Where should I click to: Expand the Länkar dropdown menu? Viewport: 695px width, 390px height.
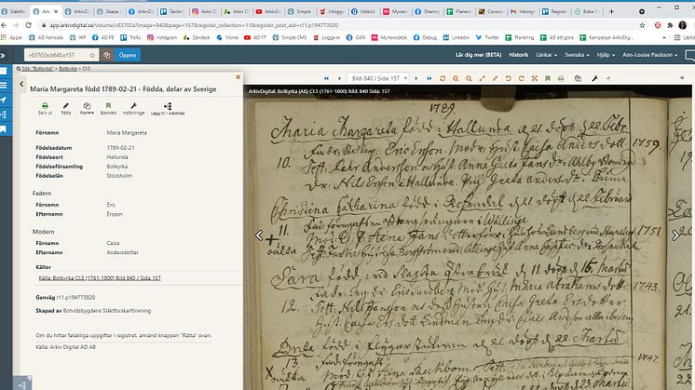click(x=546, y=55)
